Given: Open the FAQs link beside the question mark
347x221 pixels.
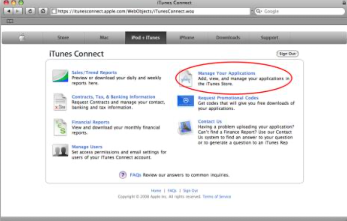Looking at the screenshot, I should (x=136, y=175).
